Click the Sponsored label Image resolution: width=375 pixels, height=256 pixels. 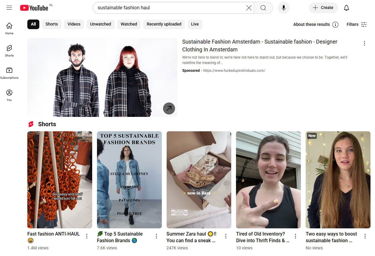(x=191, y=71)
